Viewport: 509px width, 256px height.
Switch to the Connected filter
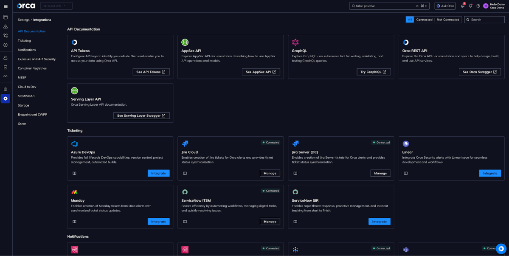point(425,20)
